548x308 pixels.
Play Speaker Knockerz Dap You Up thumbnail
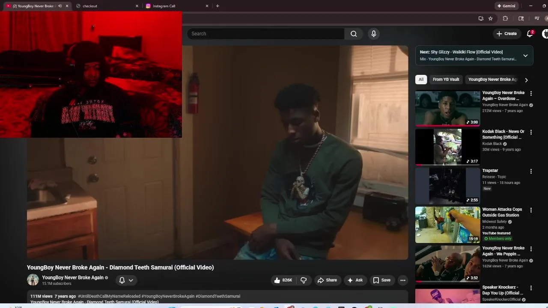pos(447,296)
